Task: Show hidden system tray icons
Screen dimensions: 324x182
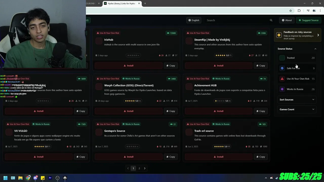Action: pos(266,178)
